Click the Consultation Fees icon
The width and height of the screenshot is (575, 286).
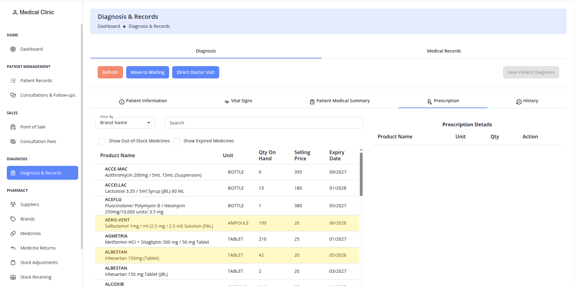pyautogui.click(x=13, y=141)
